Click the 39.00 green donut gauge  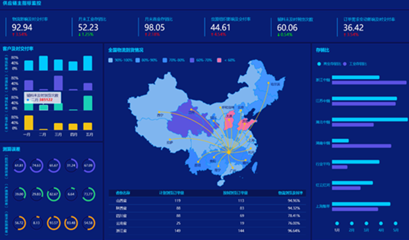tap(19, 194)
